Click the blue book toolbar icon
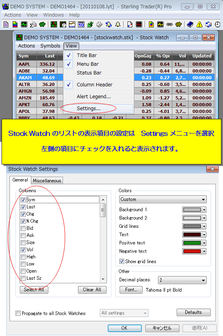This screenshot has width=223, height=336. [x=190, y=25]
